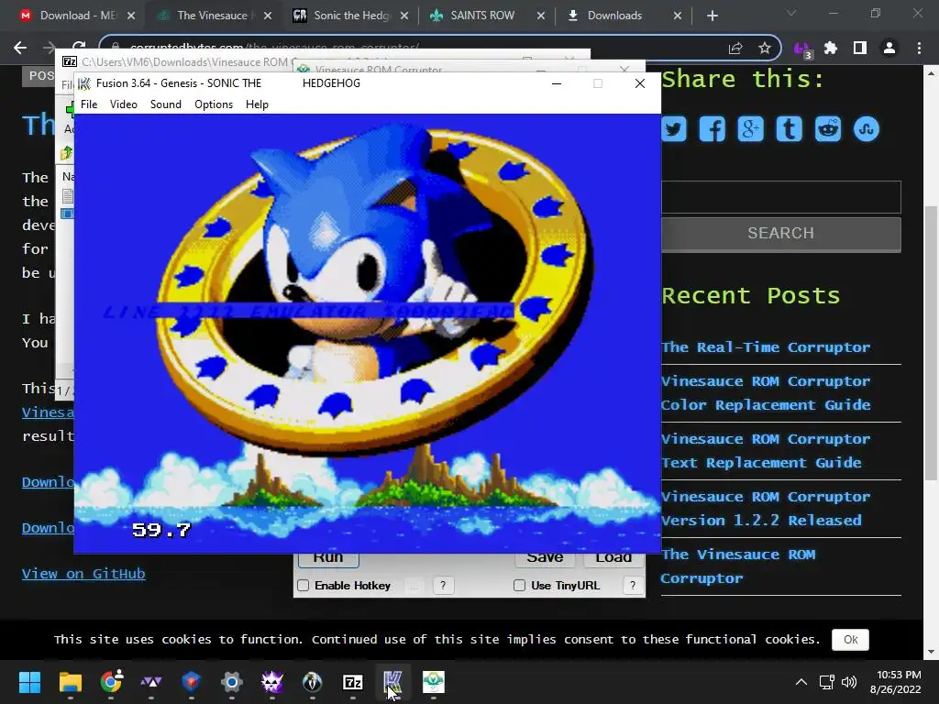
Task: Enable the Enable Hotkey checkbox
Action: pos(303,586)
